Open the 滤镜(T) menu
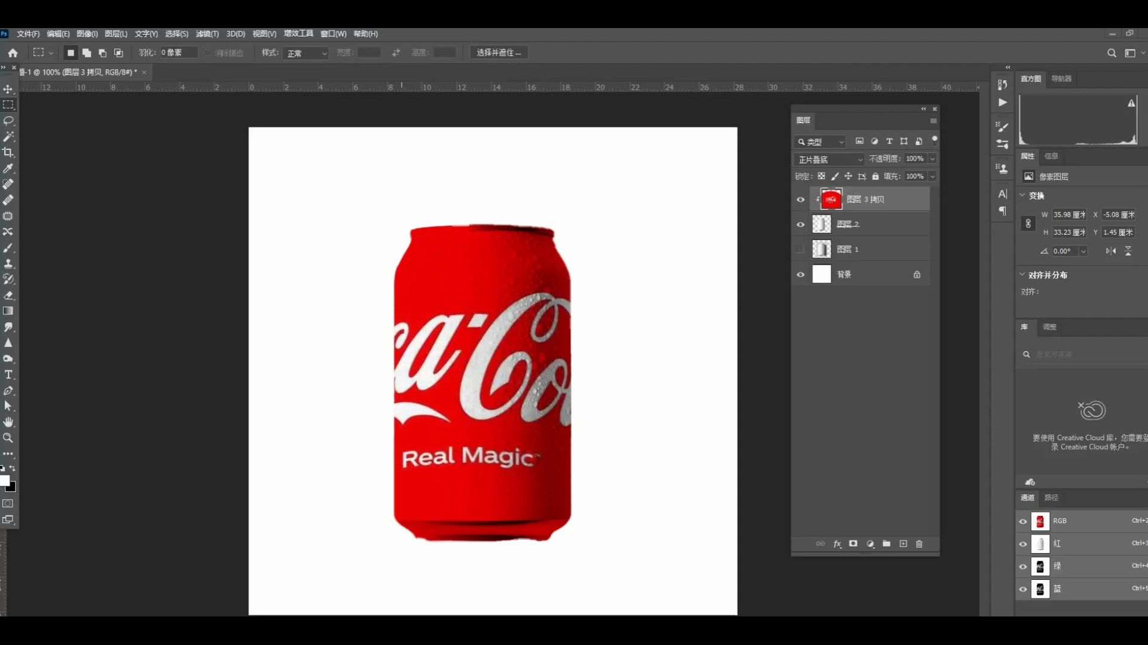 pyautogui.click(x=207, y=34)
